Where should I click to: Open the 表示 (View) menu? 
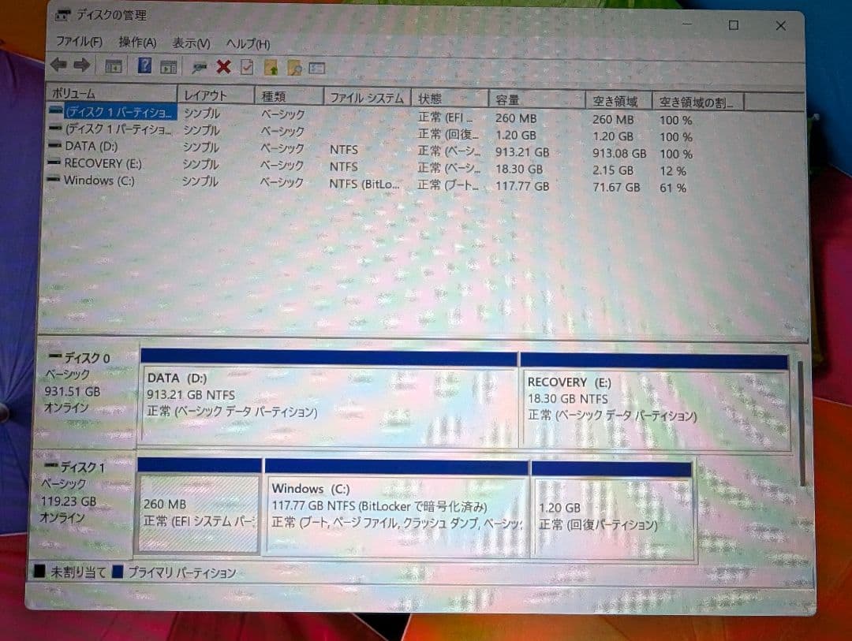[x=189, y=44]
